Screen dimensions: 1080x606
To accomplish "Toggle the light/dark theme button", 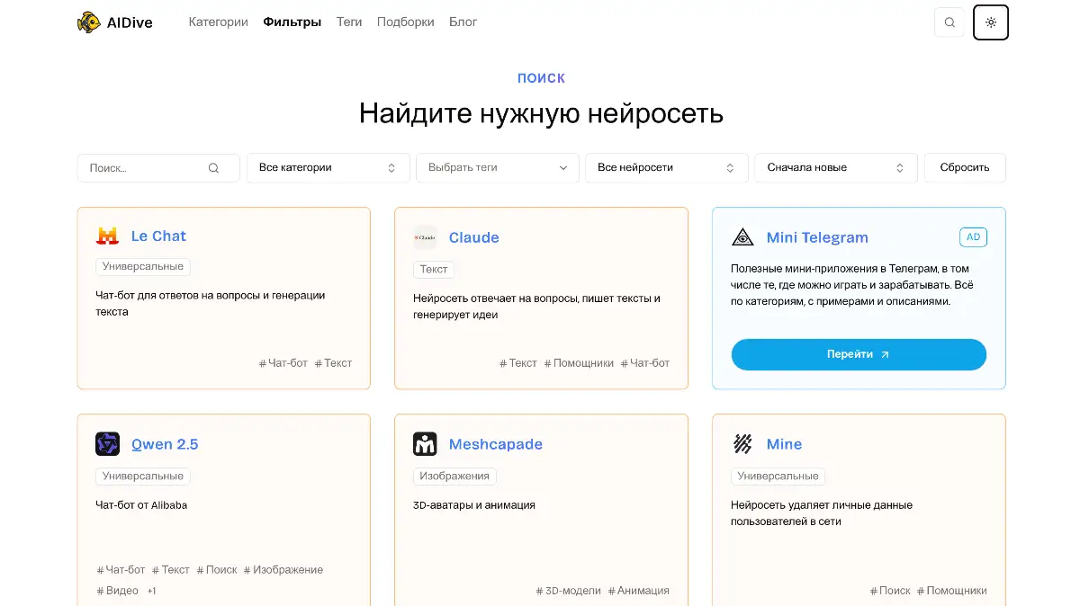I will pyautogui.click(x=991, y=22).
